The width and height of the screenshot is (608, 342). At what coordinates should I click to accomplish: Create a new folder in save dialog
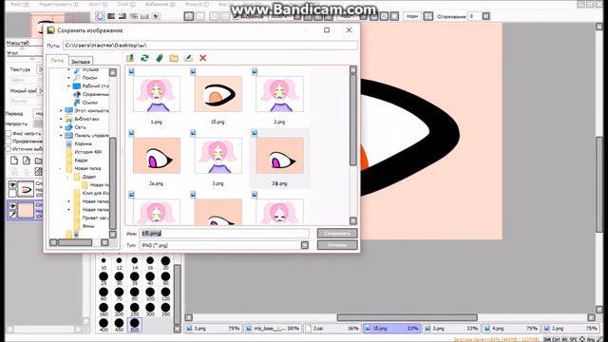pyautogui.click(x=174, y=58)
